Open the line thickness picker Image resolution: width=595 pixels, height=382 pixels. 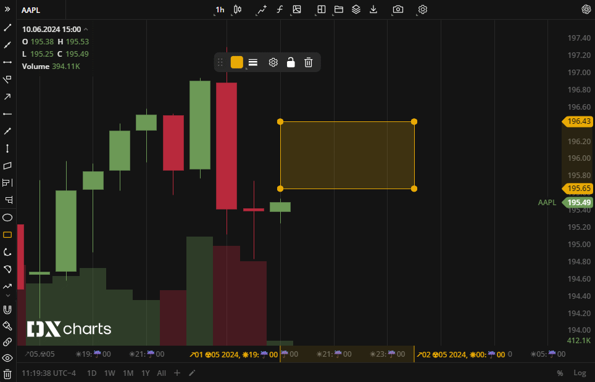coord(253,62)
